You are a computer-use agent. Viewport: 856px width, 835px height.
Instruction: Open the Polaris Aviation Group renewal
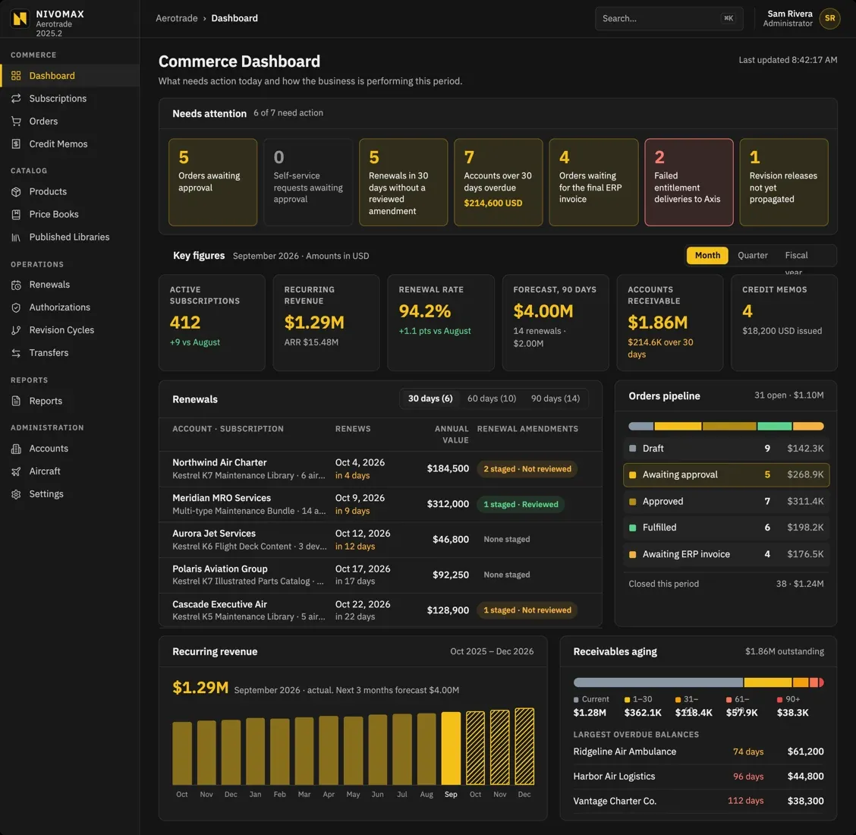coord(380,575)
